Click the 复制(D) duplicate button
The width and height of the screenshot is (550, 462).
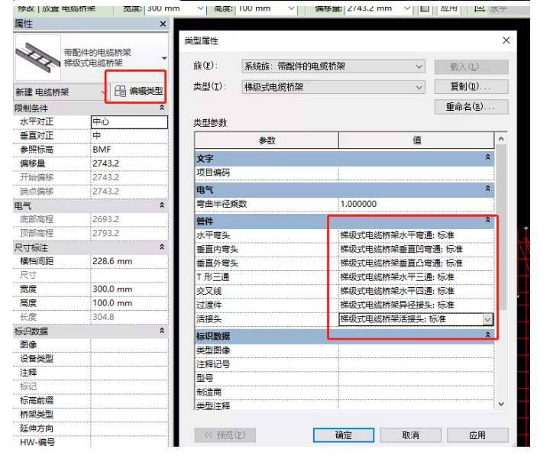pyautogui.click(x=471, y=86)
